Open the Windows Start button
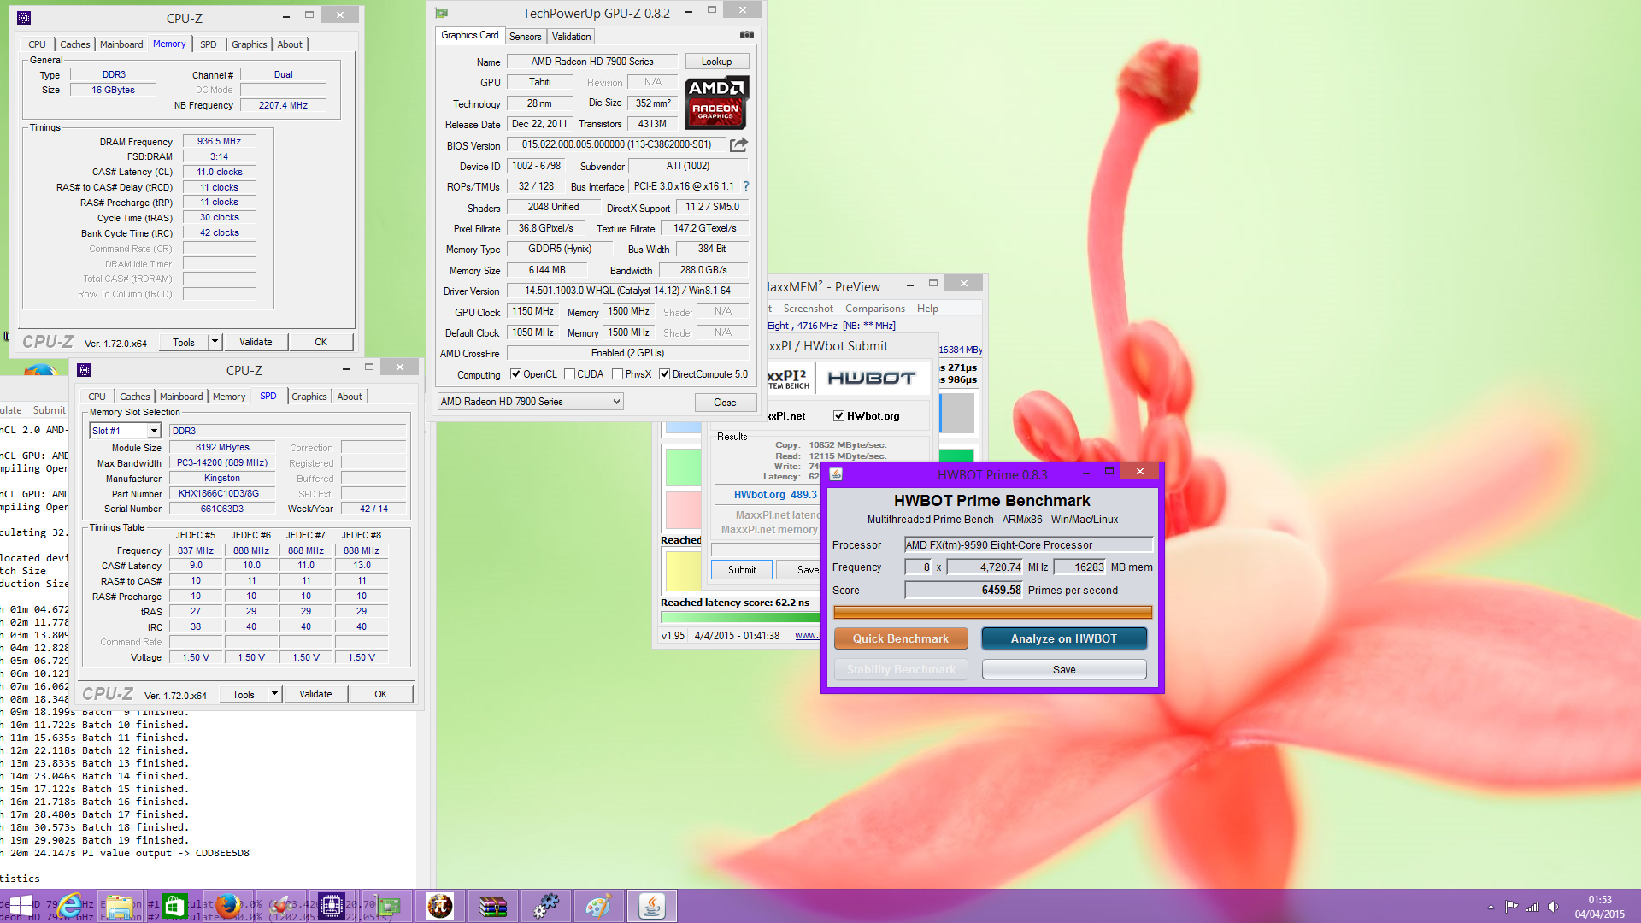This screenshot has height=923, width=1641. coord(21,906)
